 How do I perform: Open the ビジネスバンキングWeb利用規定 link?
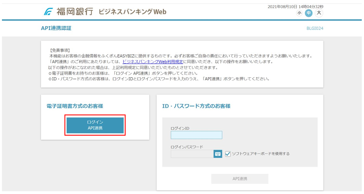pyautogui.click(x=153, y=62)
